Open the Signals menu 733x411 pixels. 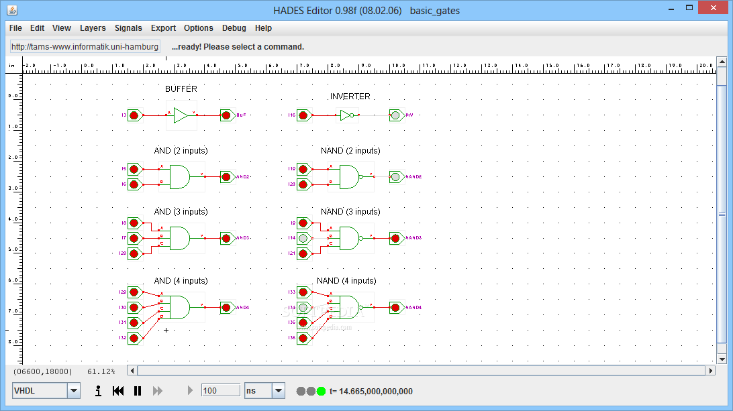pos(128,28)
